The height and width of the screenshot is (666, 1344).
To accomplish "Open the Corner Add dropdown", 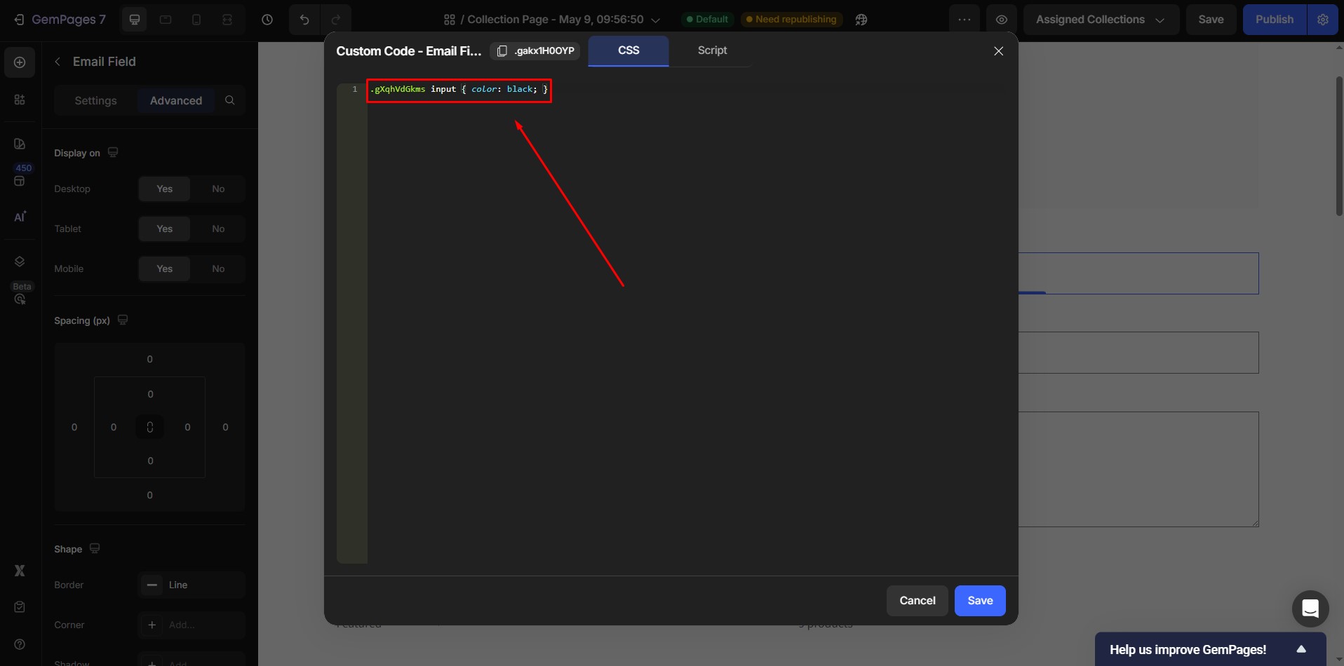I will click(x=191, y=625).
